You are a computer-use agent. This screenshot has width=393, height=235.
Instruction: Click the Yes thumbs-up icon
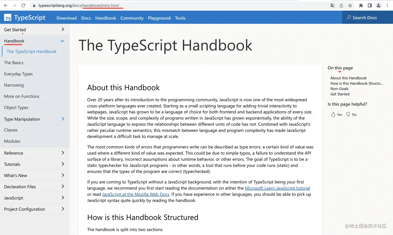coord(333,114)
